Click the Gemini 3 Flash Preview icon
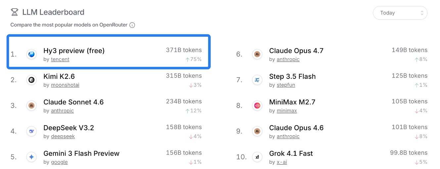440x169 pixels. pos(31,157)
